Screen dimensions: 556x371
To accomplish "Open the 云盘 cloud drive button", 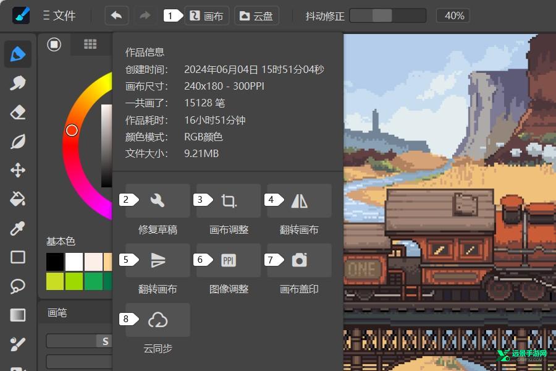I will pos(256,15).
